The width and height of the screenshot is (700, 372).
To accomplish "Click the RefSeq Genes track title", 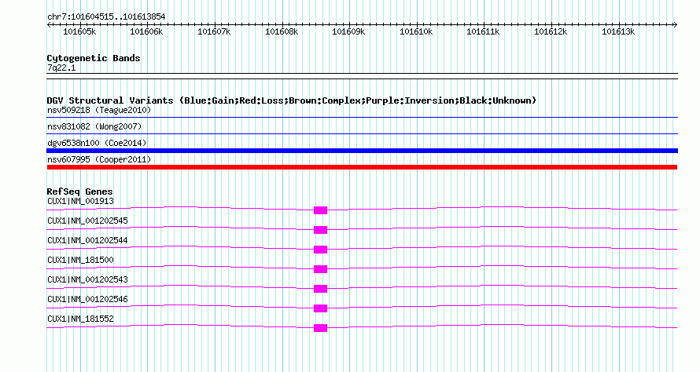I will 80,191.
